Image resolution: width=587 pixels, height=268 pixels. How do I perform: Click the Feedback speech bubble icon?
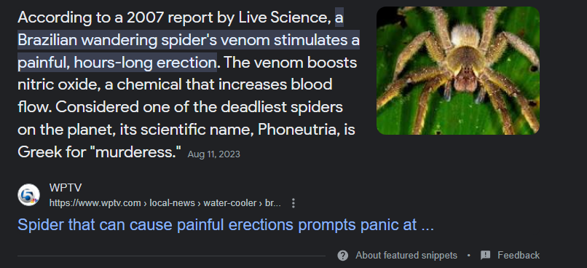[x=485, y=256]
